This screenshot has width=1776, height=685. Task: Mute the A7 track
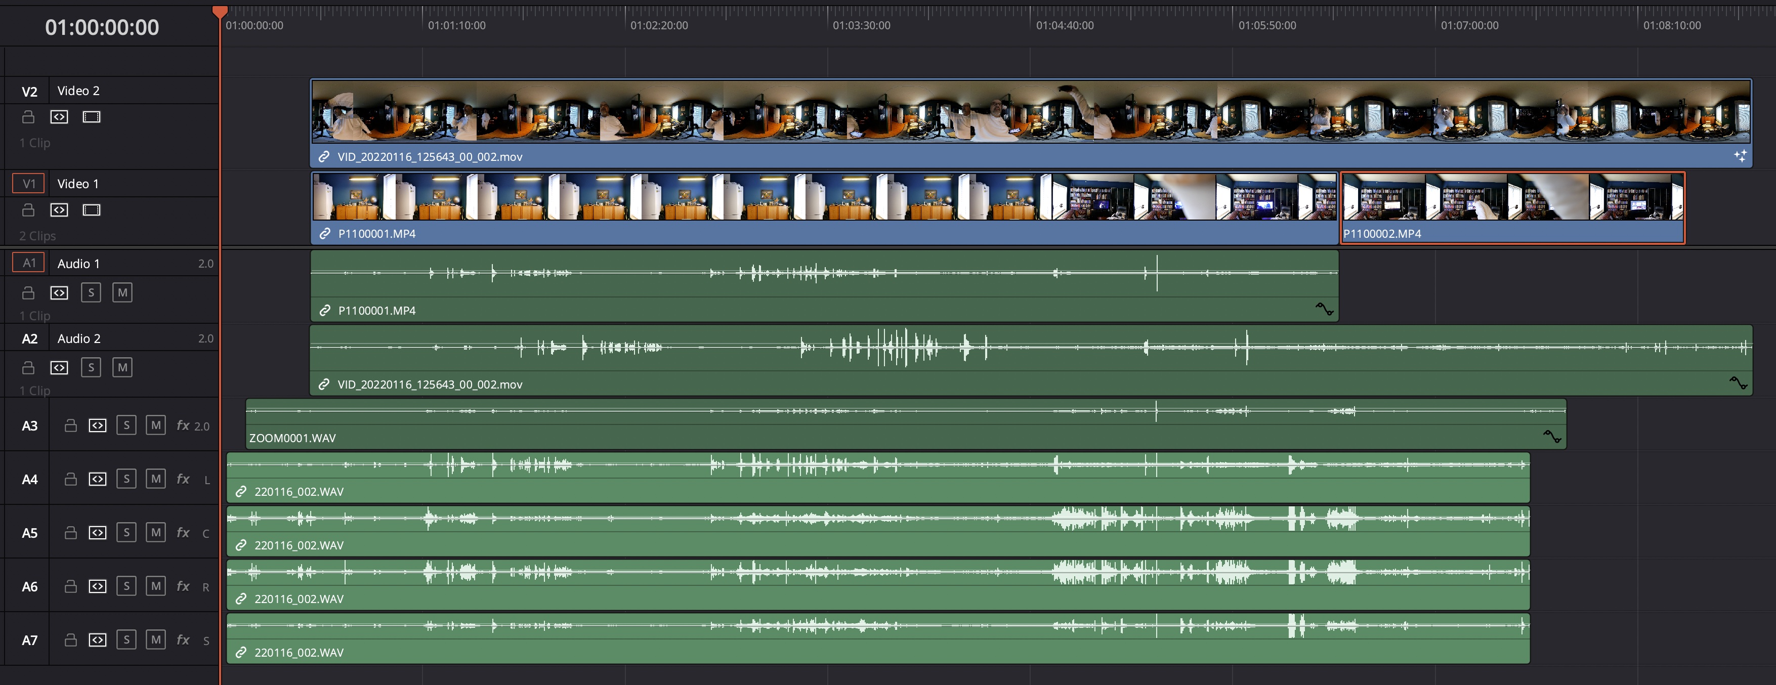[156, 640]
